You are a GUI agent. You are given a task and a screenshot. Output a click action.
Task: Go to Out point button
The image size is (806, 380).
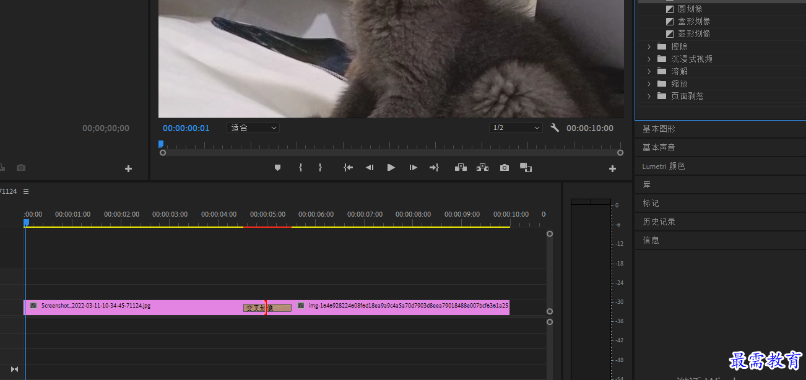coord(434,168)
